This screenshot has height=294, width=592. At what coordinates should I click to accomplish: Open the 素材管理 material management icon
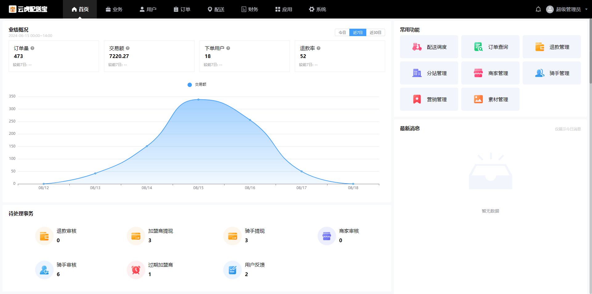[478, 99]
